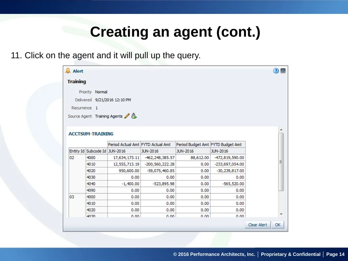Click the Subcode Id header cell

pyautogui.click(x=96, y=151)
